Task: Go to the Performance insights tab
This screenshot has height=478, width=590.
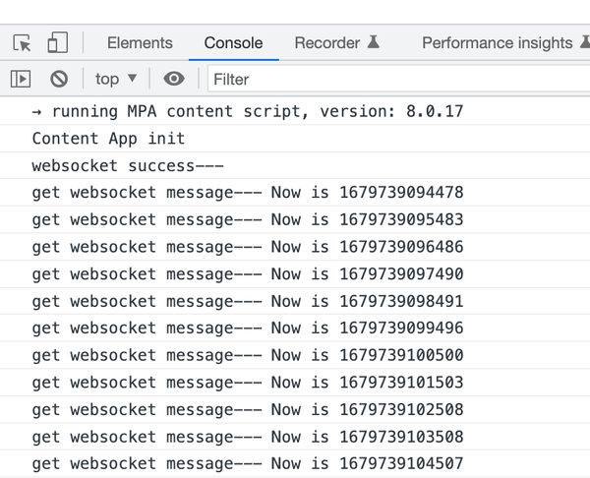Action: tap(497, 43)
